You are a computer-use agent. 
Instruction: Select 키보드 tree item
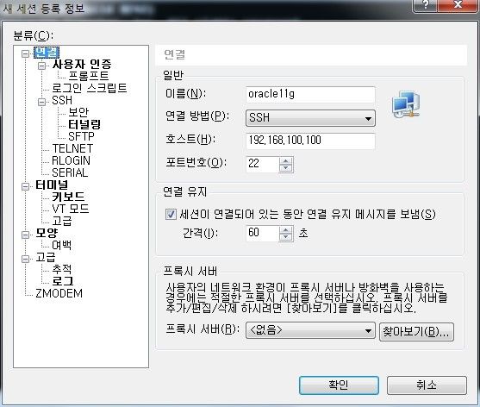(68, 197)
